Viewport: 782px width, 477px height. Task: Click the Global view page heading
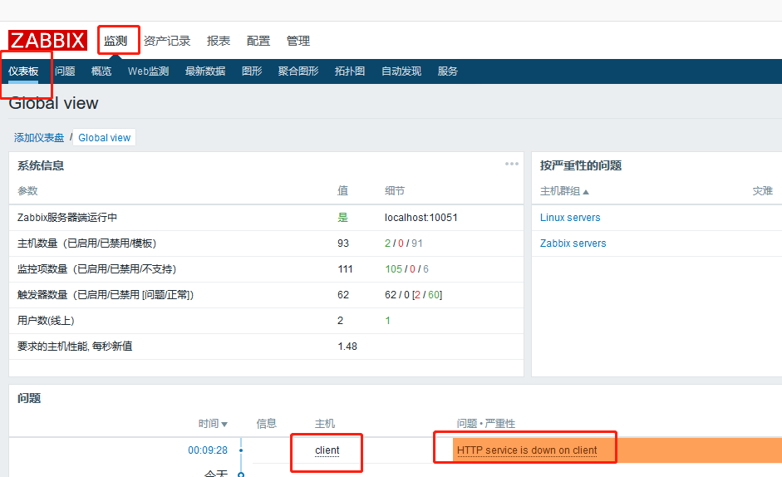click(53, 103)
